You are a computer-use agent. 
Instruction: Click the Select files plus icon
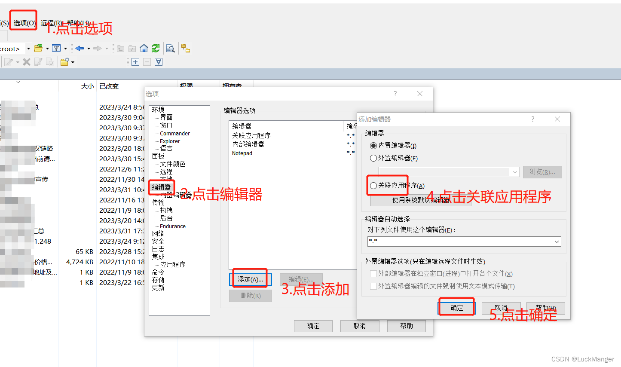(x=135, y=62)
